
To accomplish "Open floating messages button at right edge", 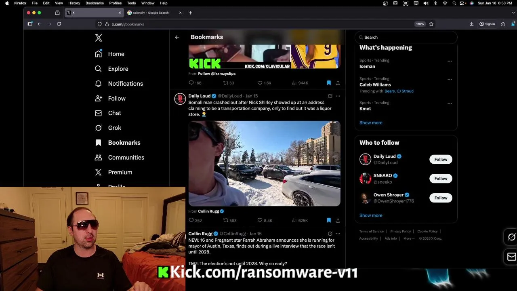I will coord(511,257).
